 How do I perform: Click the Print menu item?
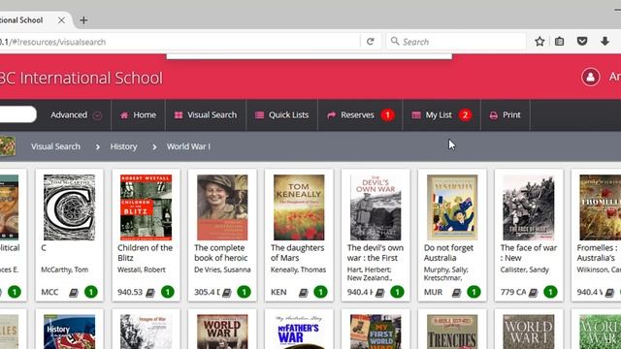coord(505,115)
